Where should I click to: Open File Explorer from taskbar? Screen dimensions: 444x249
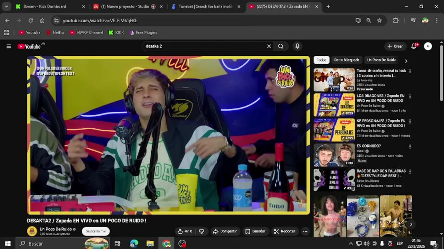pyautogui.click(x=150, y=244)
